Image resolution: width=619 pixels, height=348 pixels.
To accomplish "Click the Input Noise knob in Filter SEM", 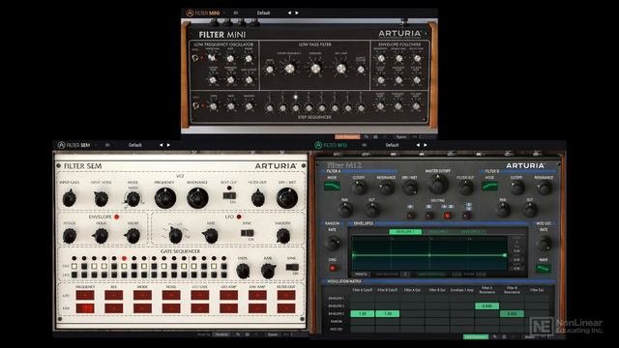I will pyautogui.click(x=101, y=198).
